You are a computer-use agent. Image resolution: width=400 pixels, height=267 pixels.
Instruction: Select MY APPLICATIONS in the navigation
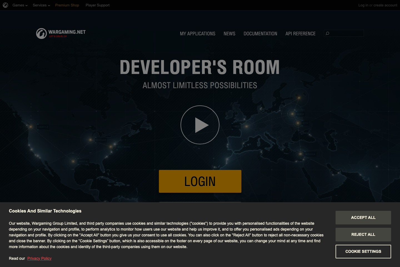197,33
